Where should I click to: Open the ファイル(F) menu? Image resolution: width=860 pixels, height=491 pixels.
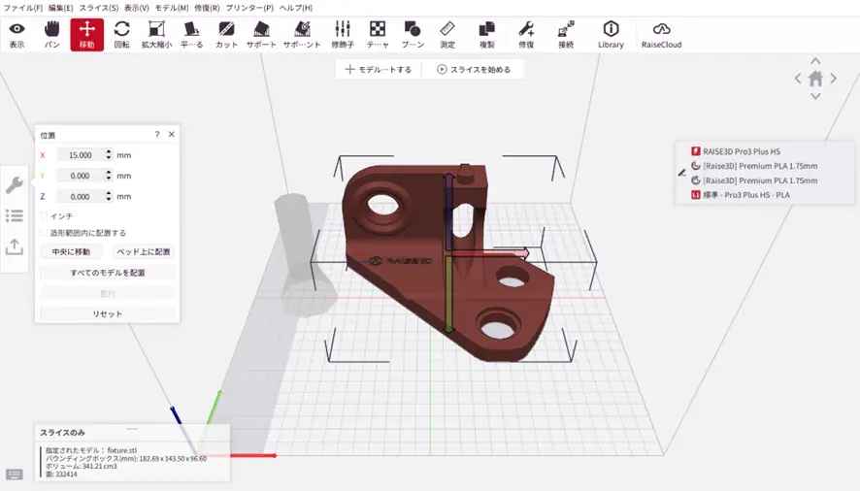point(21,8)
